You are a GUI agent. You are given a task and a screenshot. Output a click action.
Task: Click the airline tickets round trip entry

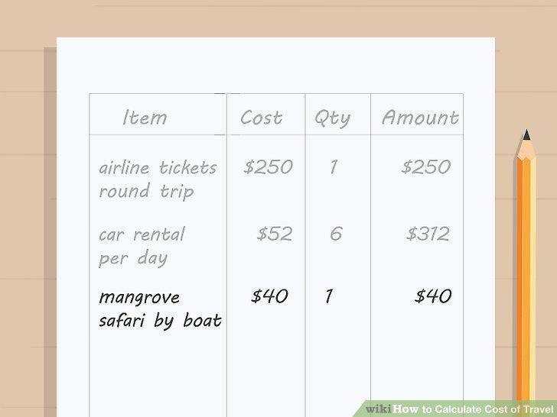(x=158, y=179)
